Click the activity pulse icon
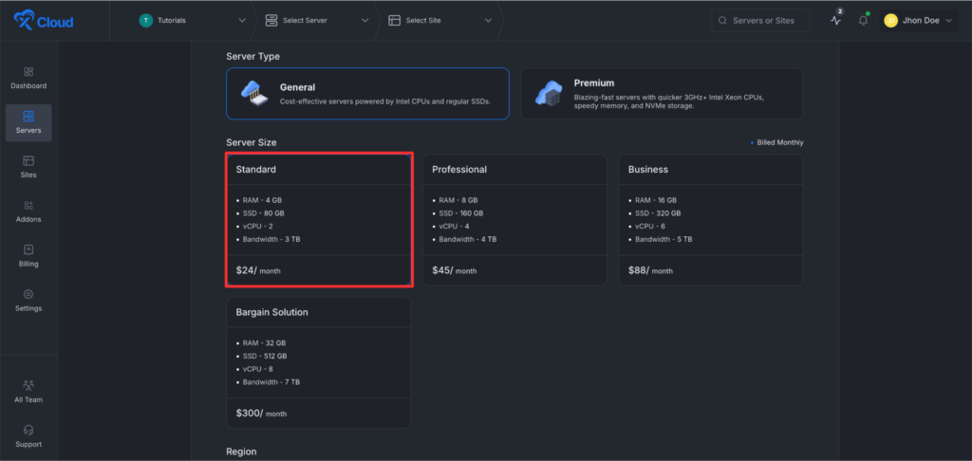 click(835, 21)
